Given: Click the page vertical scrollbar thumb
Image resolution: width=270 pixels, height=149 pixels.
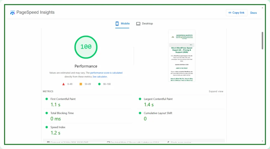Looking at the screenshot, I should click(x=262, y=40).
